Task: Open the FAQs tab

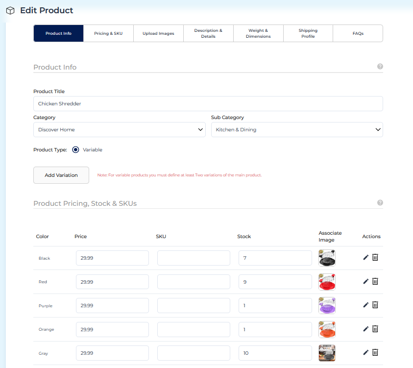Action: [x=358, y=33]
